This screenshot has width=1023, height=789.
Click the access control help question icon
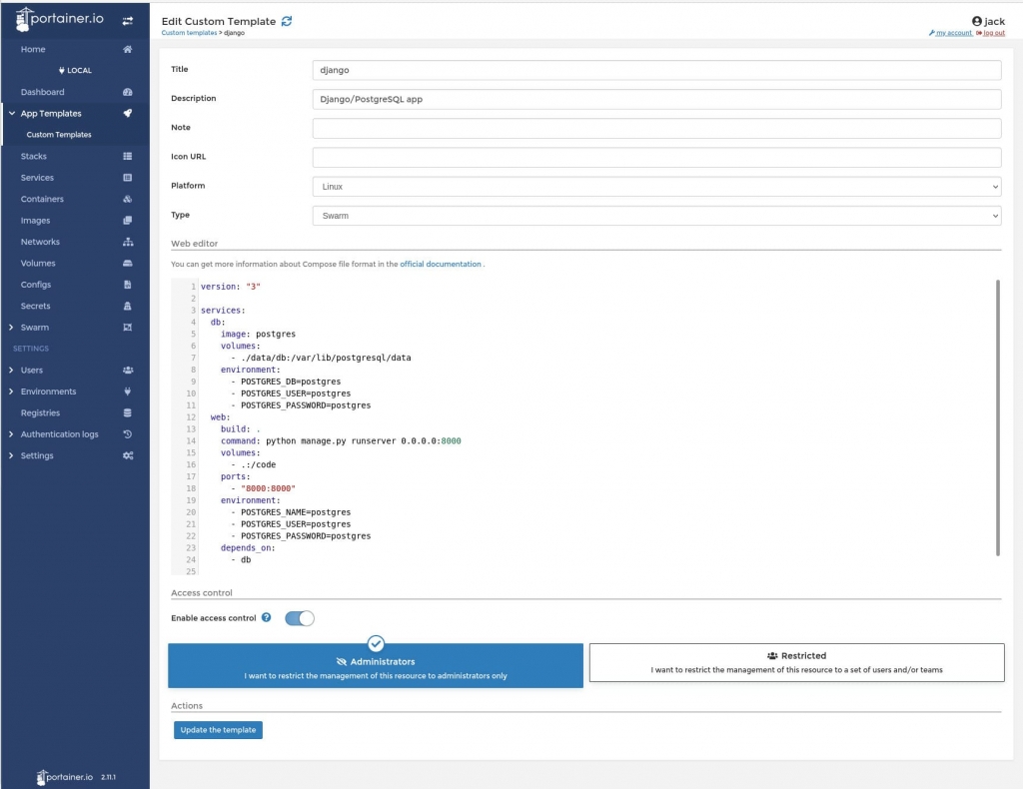tap(266, 617)
